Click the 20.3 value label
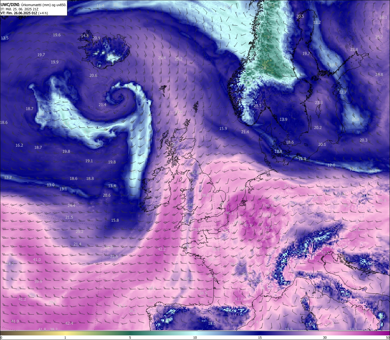Screen dimensions: 390x340 click(363, 140)
